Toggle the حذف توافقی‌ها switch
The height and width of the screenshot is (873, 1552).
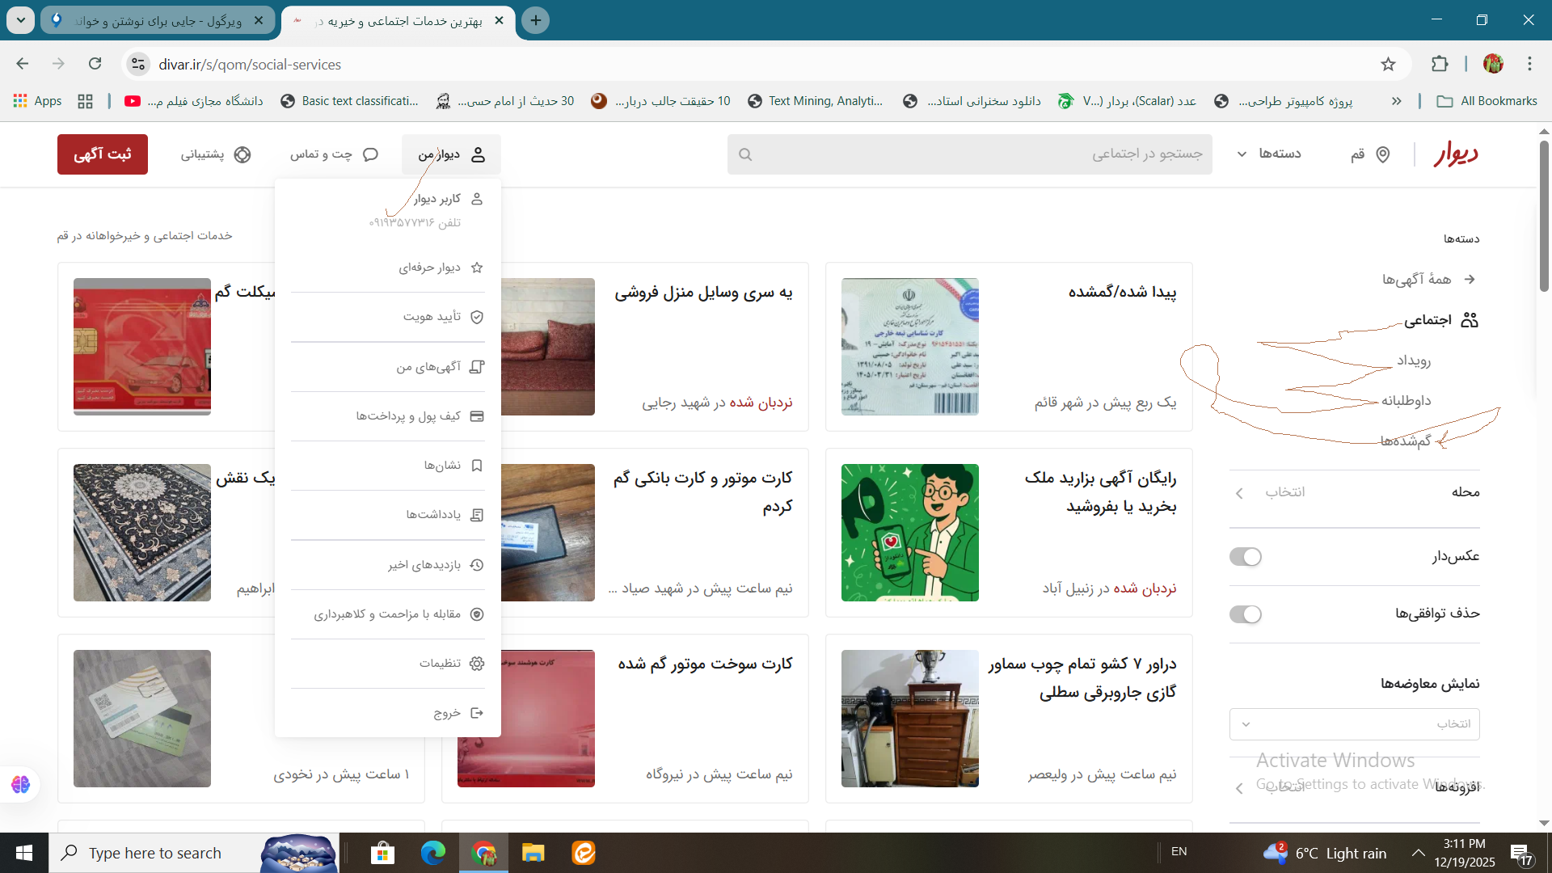coord(1245,614)
